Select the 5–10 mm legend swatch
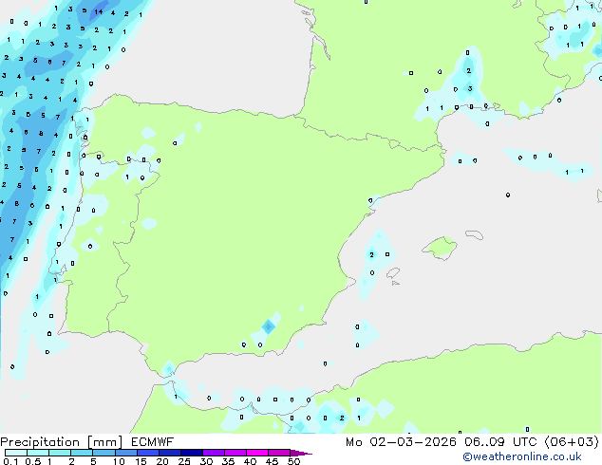Screen dimensions: 602x465 click(103, 453)
